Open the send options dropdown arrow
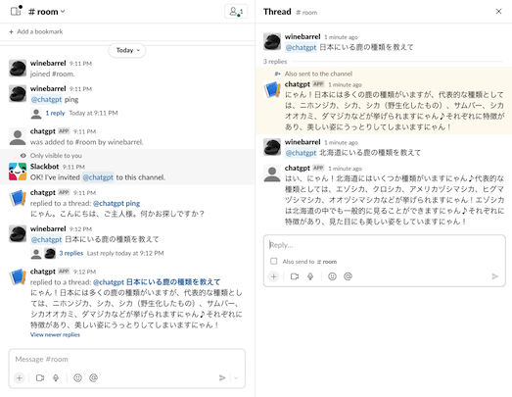This screenshot has height=397, width=512. click(236, 378)
